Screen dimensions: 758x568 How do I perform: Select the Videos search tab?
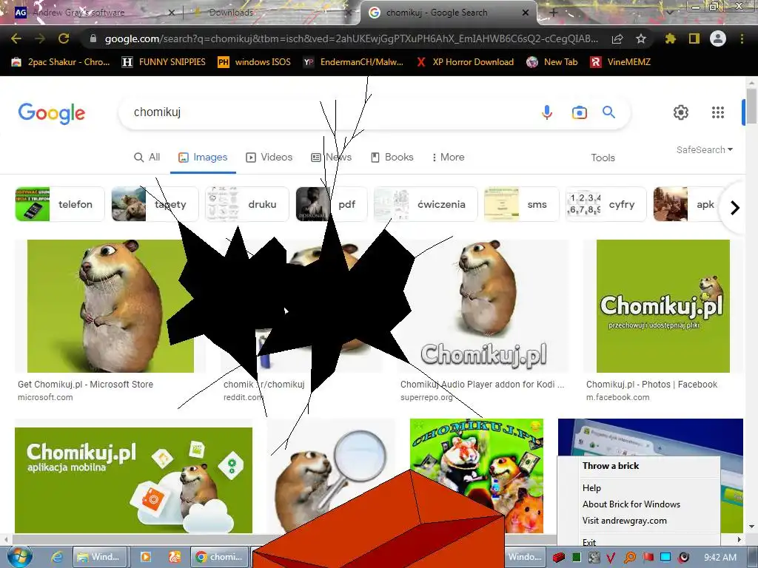point(269,157)
